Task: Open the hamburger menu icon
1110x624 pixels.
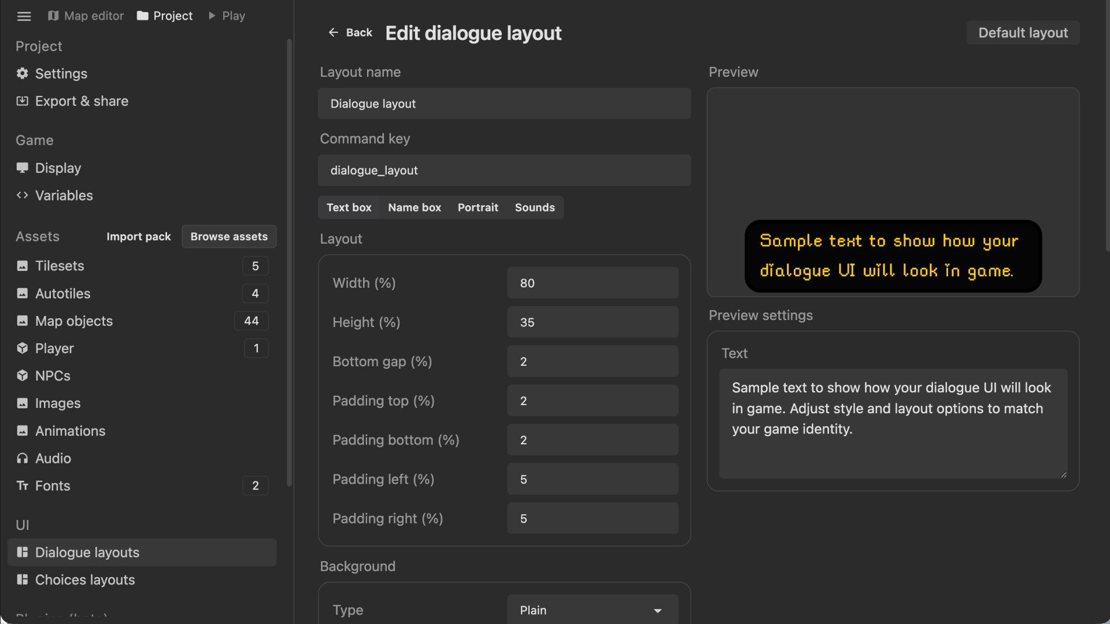Action: click(24, 16)
